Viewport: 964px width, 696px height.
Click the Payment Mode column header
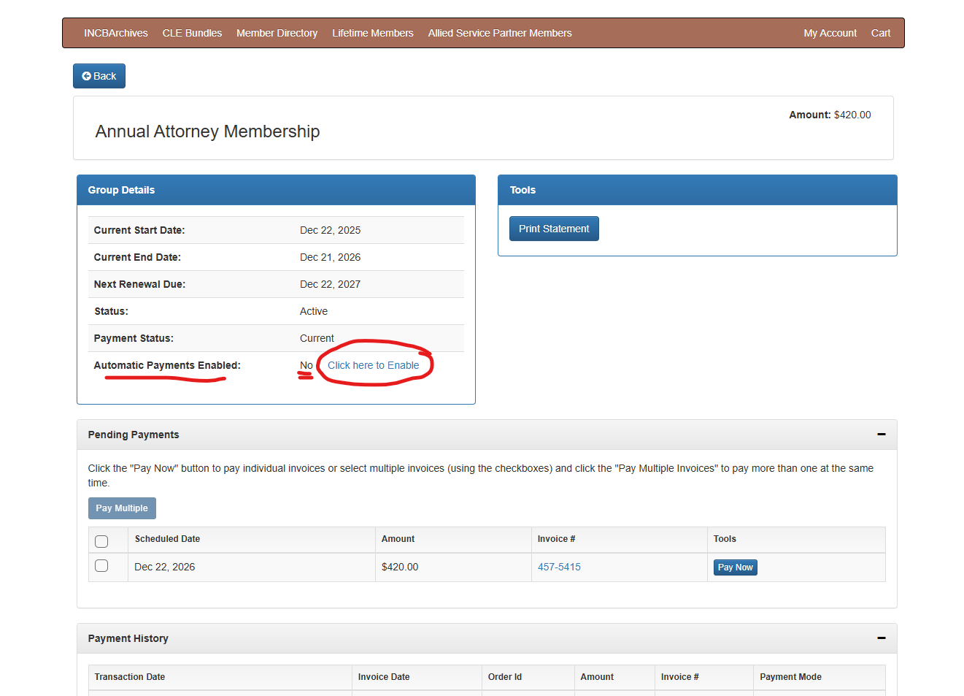(x=790, y=677)
